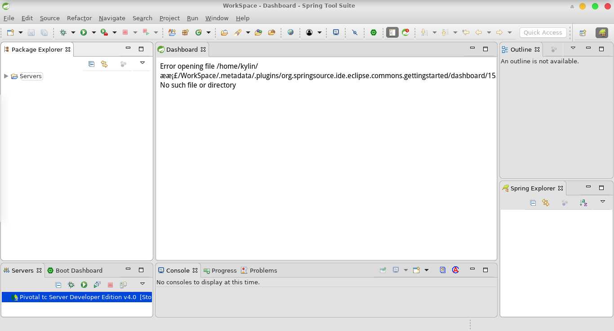The height and width of the screenshot is (331, 614).
Task: Click the Skip All Breakpoints icon
Action: (355, 32)
